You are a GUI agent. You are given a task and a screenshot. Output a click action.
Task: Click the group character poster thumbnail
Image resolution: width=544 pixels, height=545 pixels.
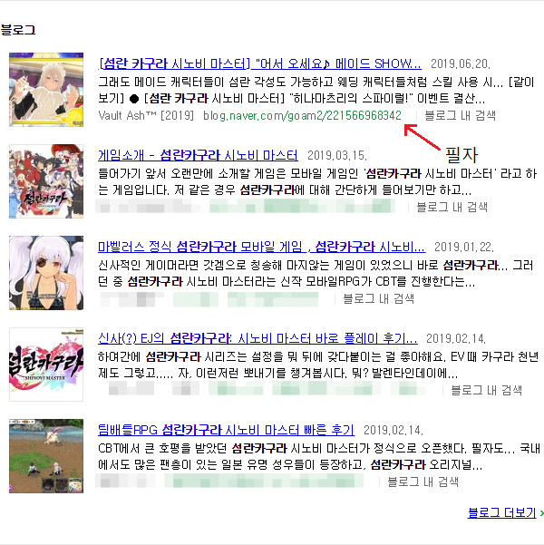[46, 181]
